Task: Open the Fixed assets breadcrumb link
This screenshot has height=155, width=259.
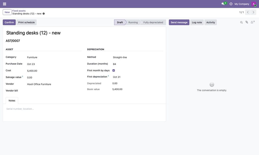Action: click(x=19, y=11)
